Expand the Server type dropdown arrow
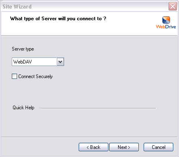 [x=60, y=62]
